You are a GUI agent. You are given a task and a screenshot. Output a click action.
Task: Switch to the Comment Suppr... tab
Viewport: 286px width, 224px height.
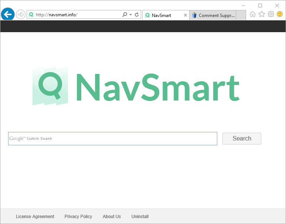213,15
